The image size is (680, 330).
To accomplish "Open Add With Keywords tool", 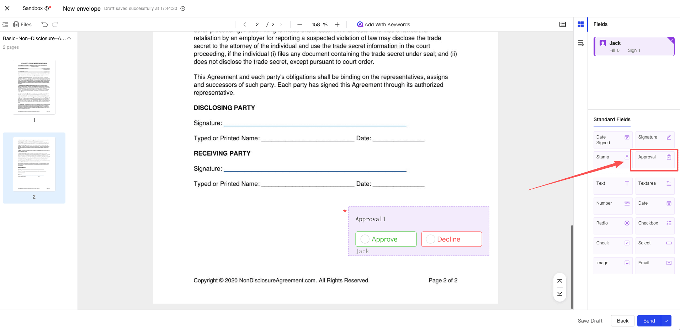I will click(x=383, y=25).
